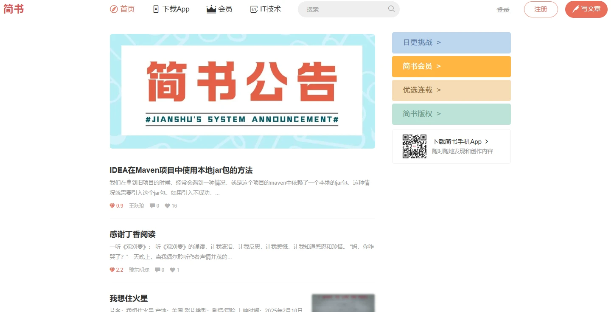Click the IDEA在Maven article summary text

(240, 188)
